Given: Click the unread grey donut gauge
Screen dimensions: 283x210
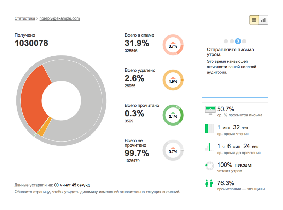Looking at the screenshot, I should [x=173, y=150].
